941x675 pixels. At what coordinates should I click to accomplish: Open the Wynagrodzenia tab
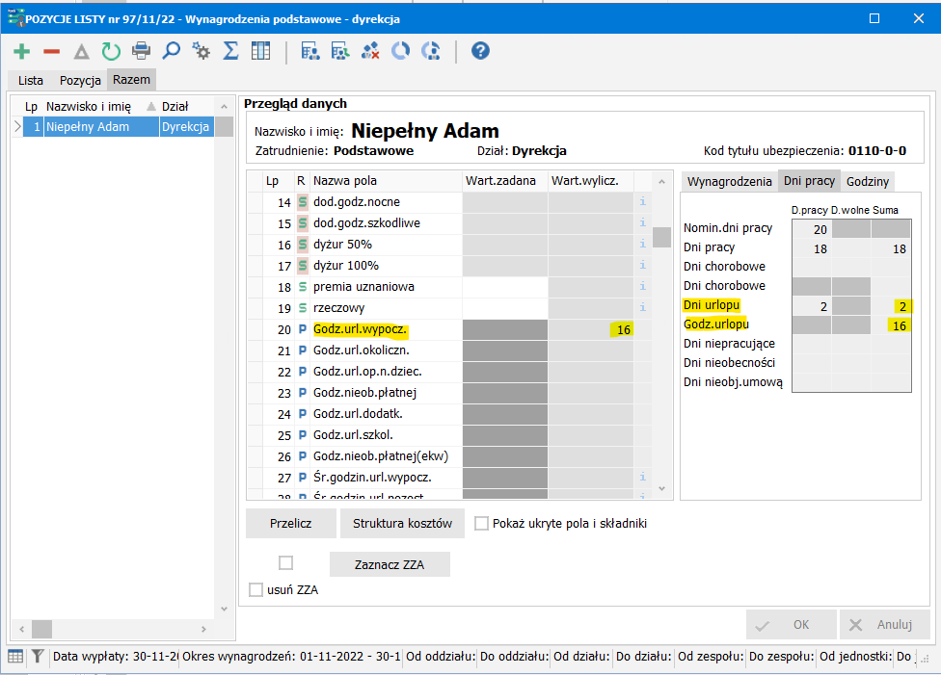(729, 182)
